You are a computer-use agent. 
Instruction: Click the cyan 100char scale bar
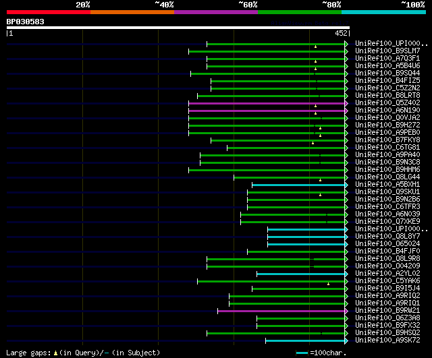[302, 353]
